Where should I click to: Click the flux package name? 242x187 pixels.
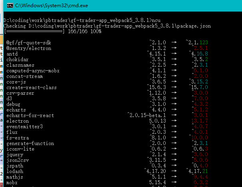coord(12,132)
